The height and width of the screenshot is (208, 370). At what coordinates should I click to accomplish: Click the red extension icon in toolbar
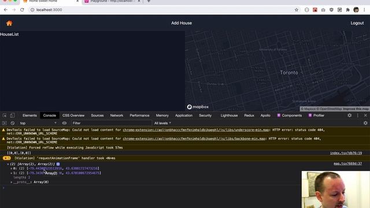[315, 10]
